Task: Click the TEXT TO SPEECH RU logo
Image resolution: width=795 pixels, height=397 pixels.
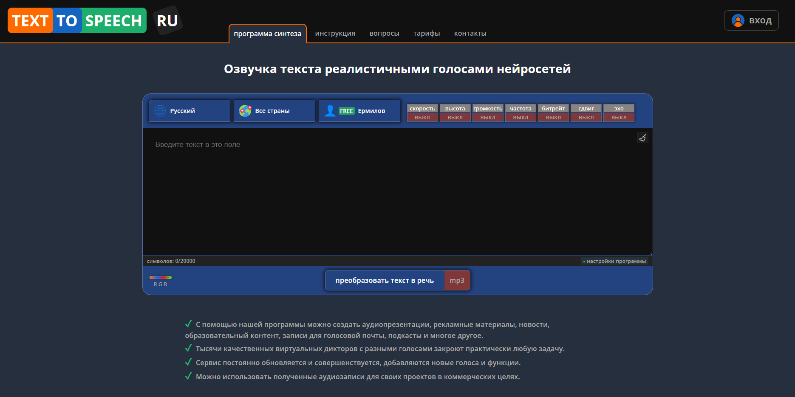Action: tap(95, 20)
